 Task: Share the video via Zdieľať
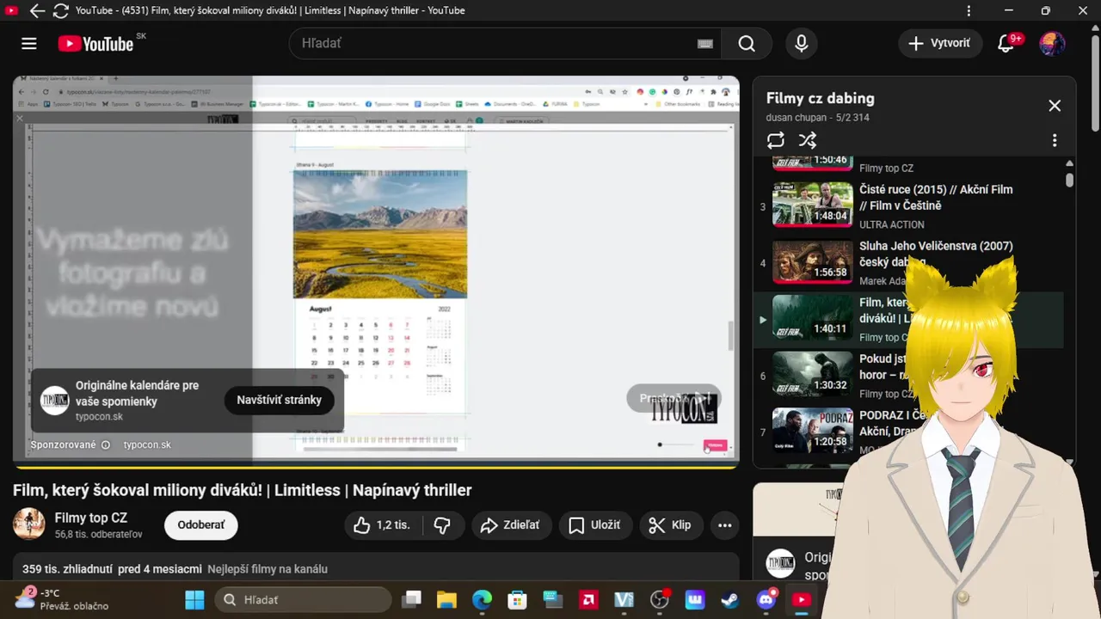pos(511,525)
